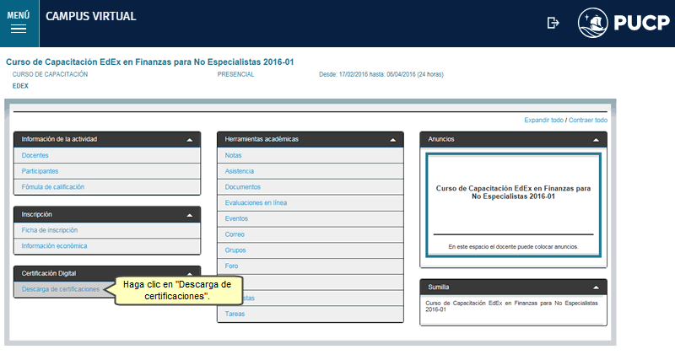675x360 pixels.
Task: Click the PUCP logo
Action: click(x=624, y=23)
